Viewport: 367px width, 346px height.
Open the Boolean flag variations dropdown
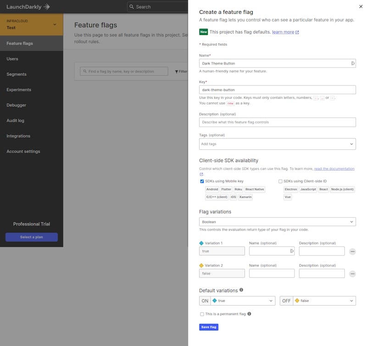point(277,221)
